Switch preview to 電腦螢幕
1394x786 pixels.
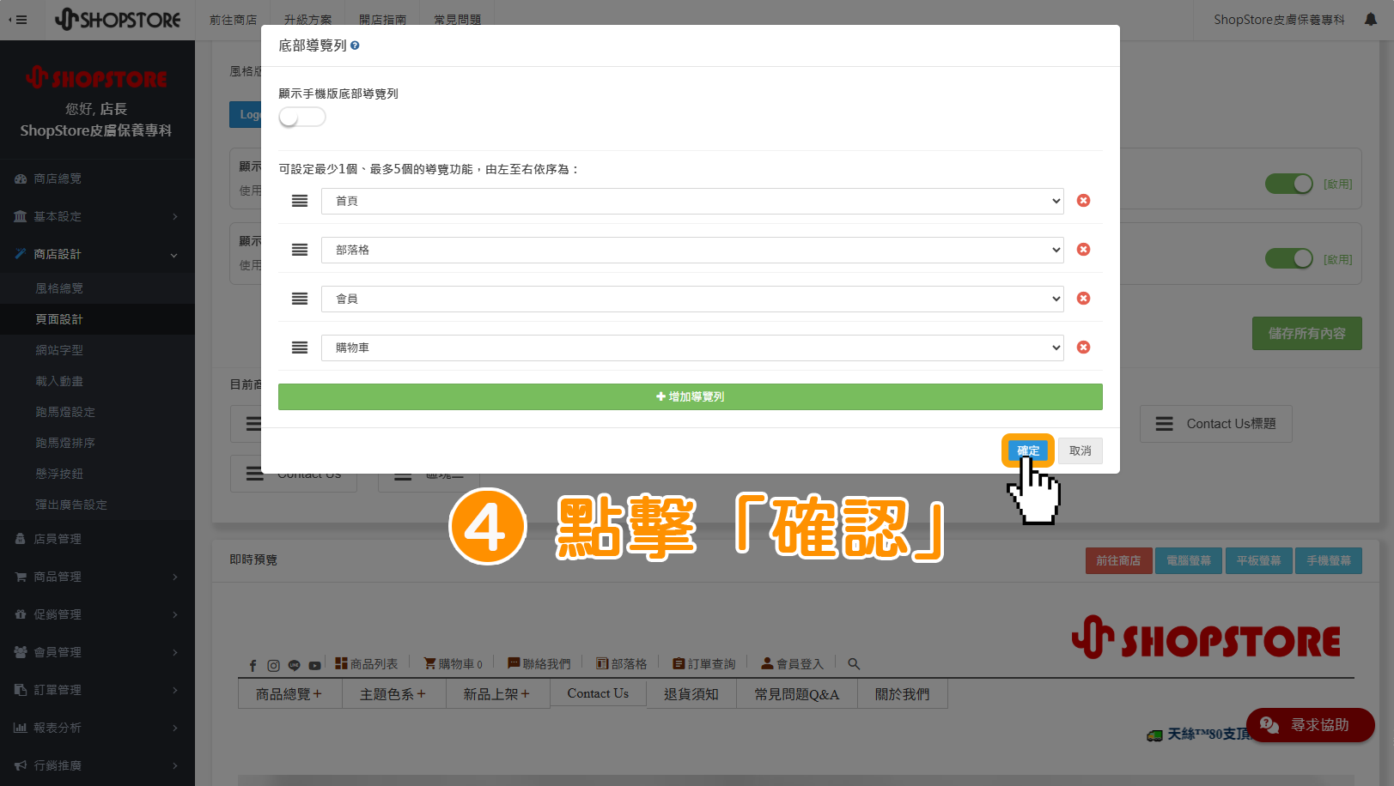(x=1189, y=560)
